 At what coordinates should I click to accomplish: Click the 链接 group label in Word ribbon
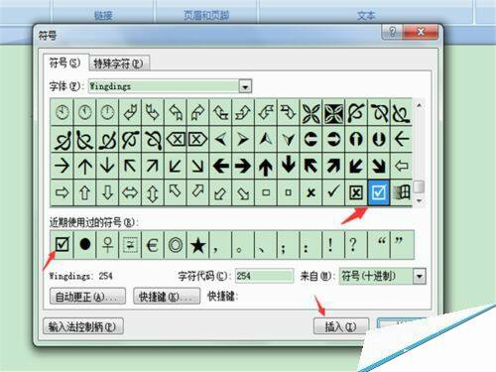pyautogui.click(x=103, y=15)
